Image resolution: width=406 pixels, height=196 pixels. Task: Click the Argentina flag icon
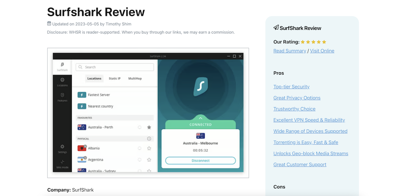coord(82,160)
